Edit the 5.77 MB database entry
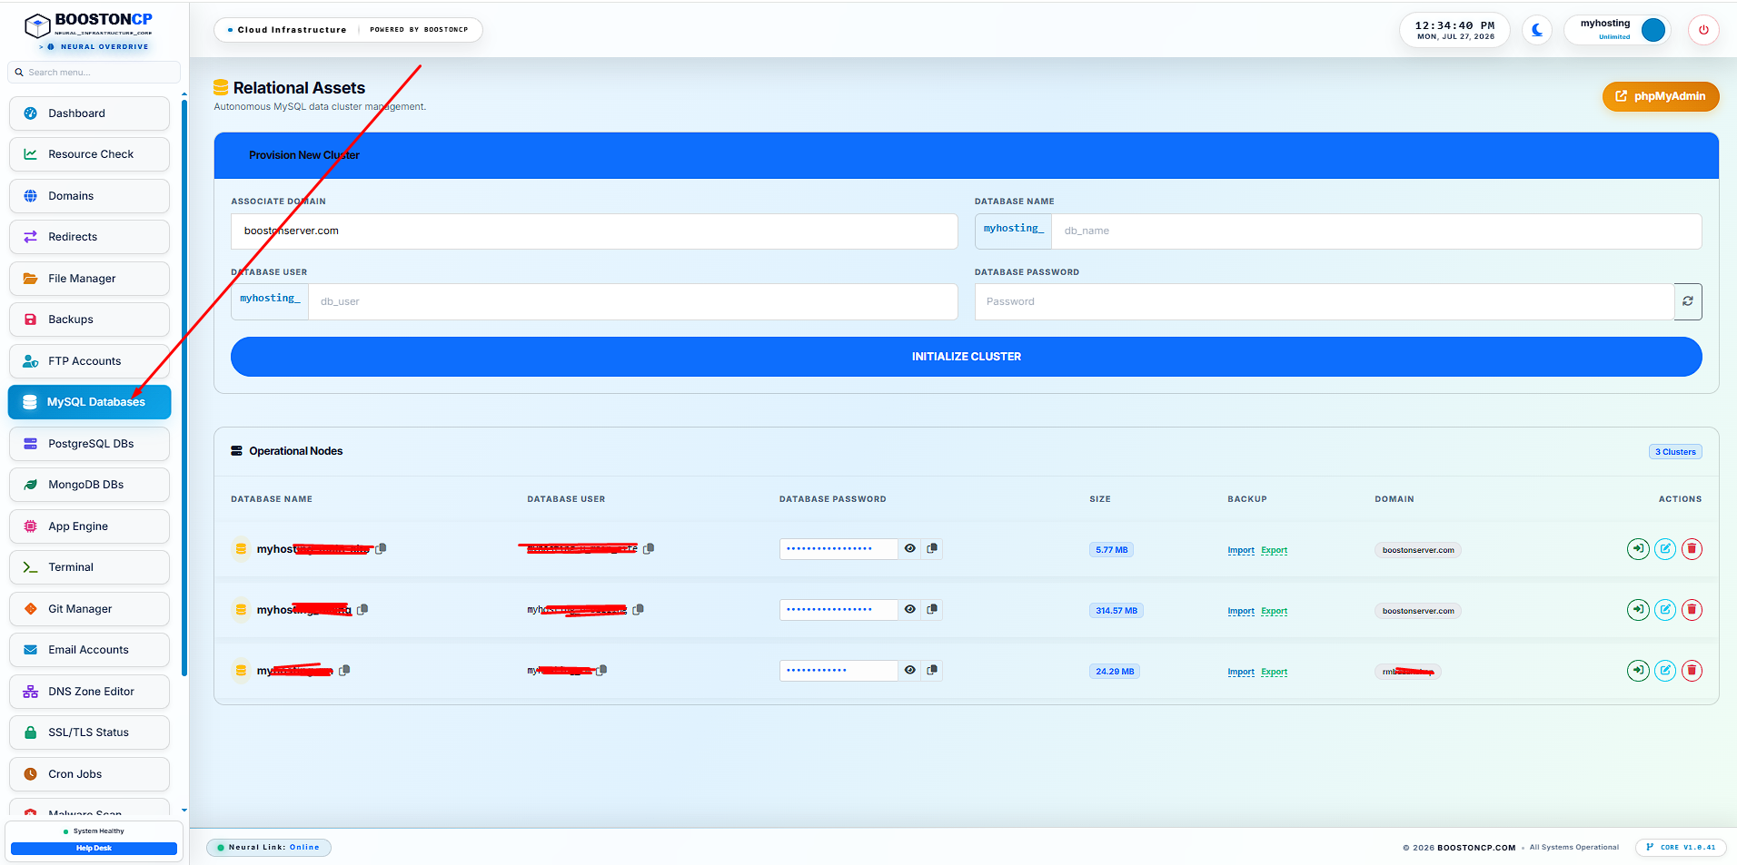The image size is (1737, 865). click(1664, 549)
